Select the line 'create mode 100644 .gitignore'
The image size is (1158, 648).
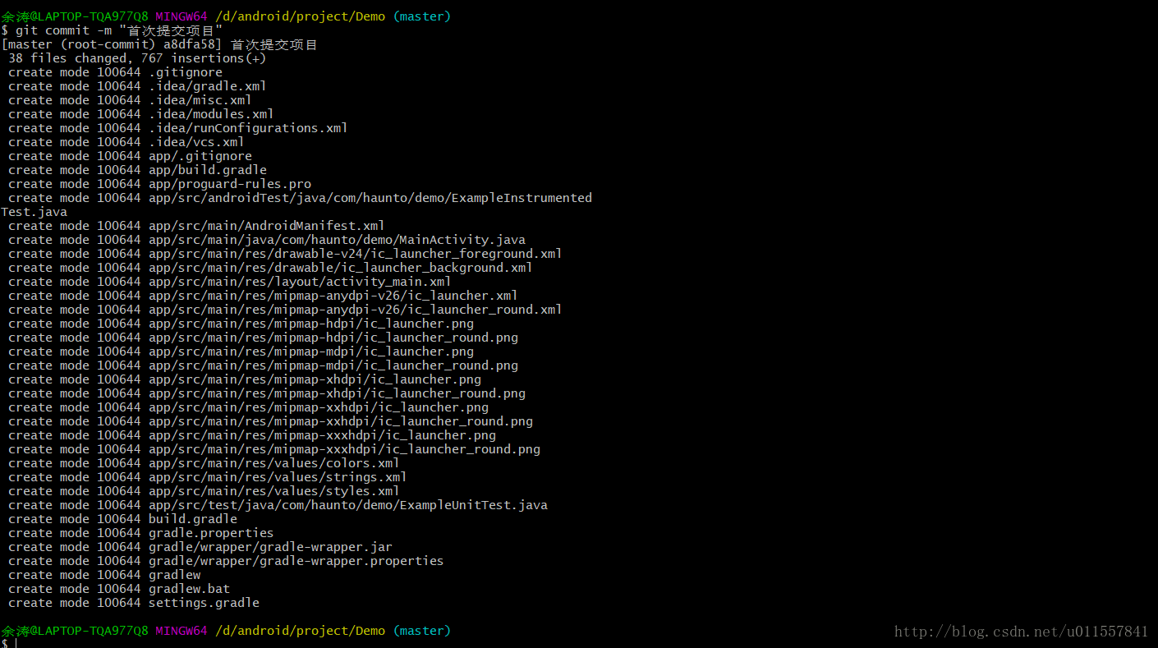click(115, 72)
